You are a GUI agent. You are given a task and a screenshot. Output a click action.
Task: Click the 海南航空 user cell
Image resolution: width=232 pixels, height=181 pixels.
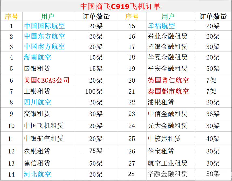tap(48, 57)
